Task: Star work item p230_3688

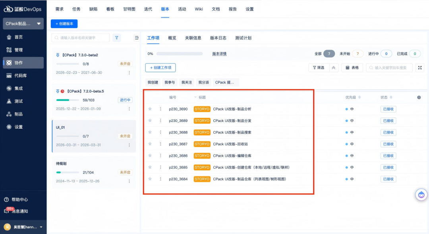Action: coord(150,132)
